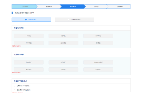This screenshot has height=93, width=142.
Task: Pick 建设银行 as the bank
Action: [29, 69]
